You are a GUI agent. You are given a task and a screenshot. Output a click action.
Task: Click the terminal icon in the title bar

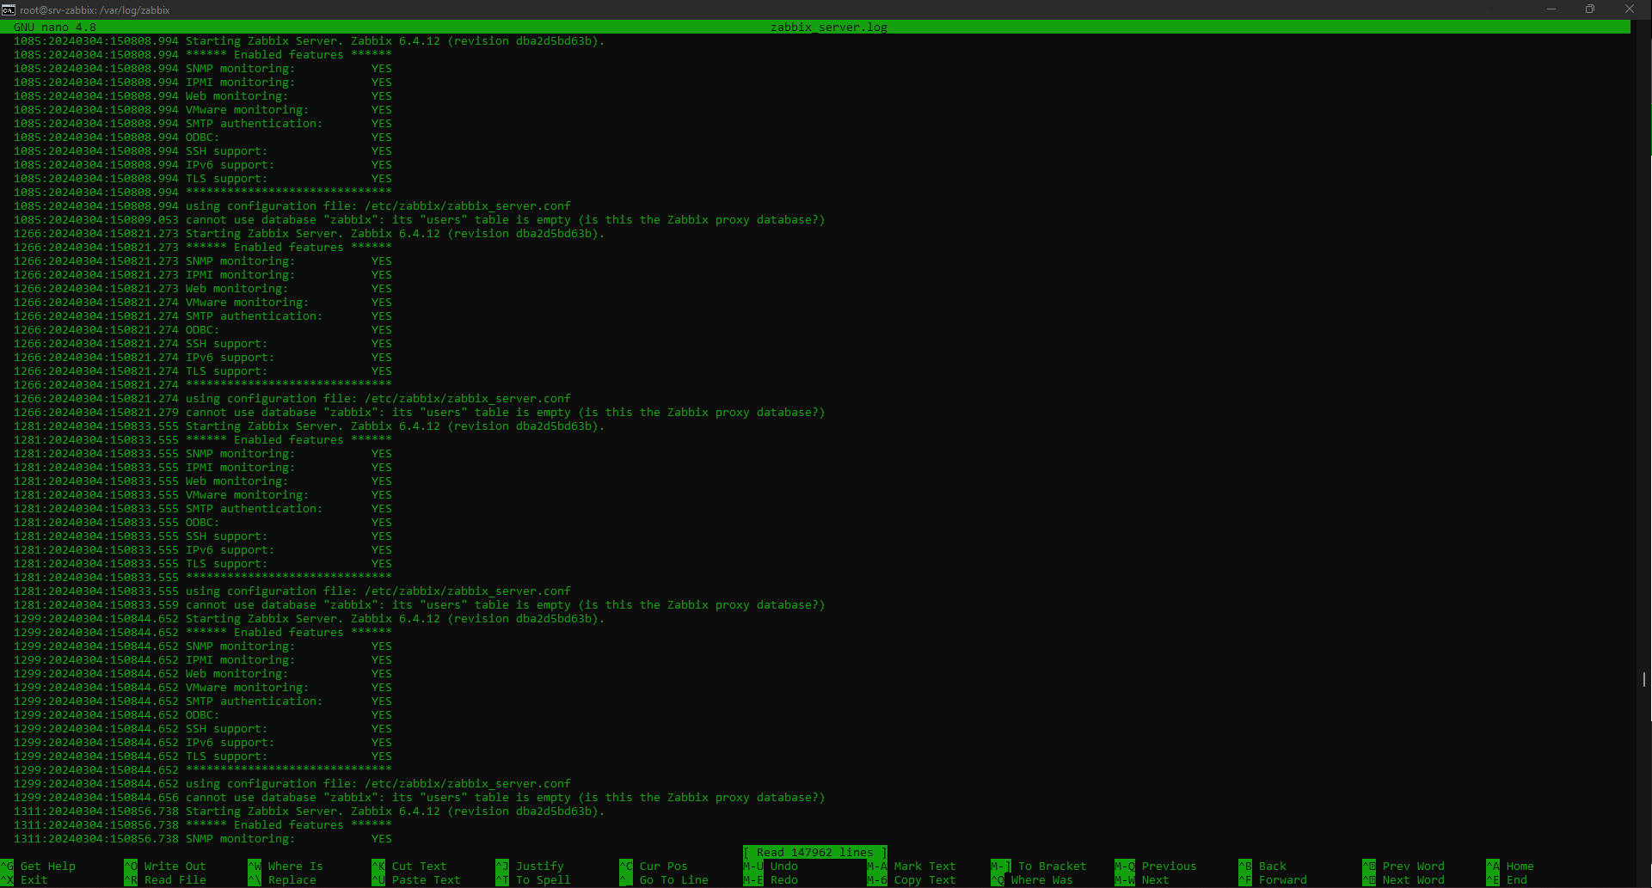9,9
